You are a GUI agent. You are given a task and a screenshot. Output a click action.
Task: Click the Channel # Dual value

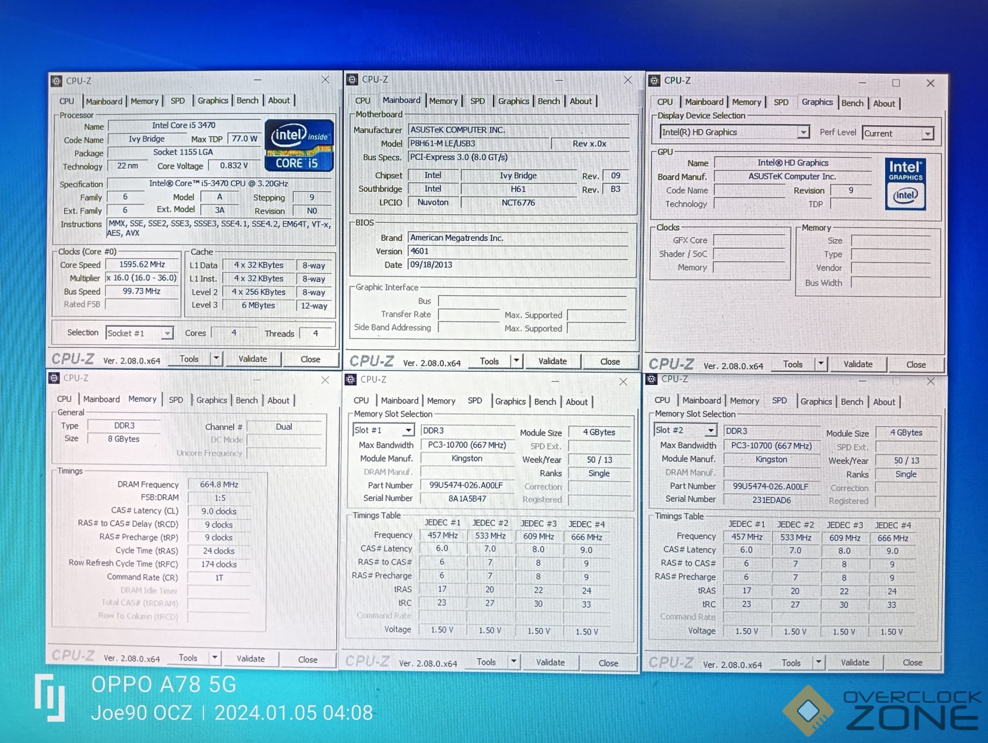click(284, 427)
